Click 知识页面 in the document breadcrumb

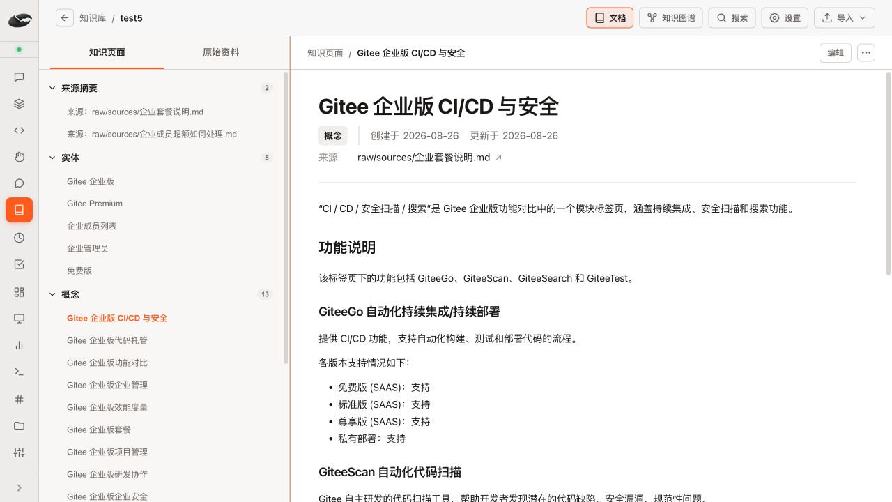click(x=325, y=53)
